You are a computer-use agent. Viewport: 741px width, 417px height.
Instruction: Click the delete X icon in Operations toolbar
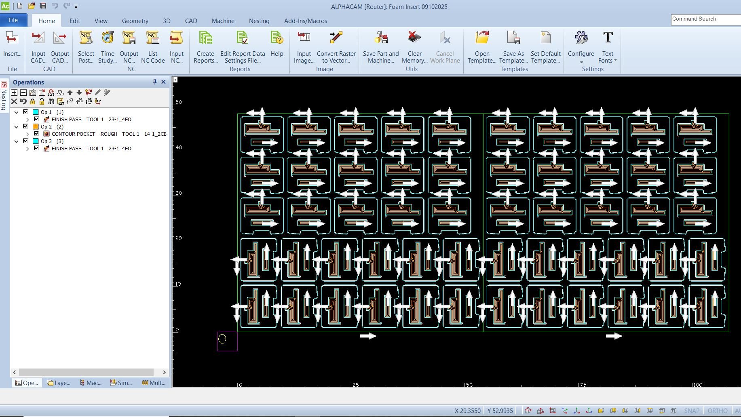tap(14, 101)
